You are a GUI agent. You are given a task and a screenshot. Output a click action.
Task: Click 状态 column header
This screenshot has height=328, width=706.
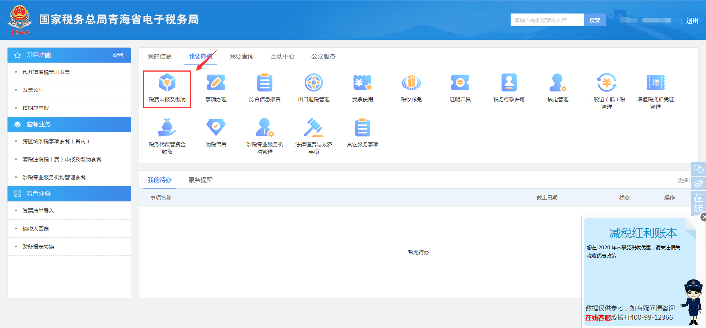[x=624, y=198]
